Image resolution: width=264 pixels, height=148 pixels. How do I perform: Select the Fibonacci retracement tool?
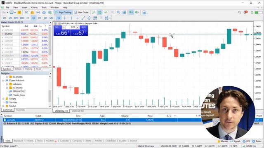coord(95,18)
